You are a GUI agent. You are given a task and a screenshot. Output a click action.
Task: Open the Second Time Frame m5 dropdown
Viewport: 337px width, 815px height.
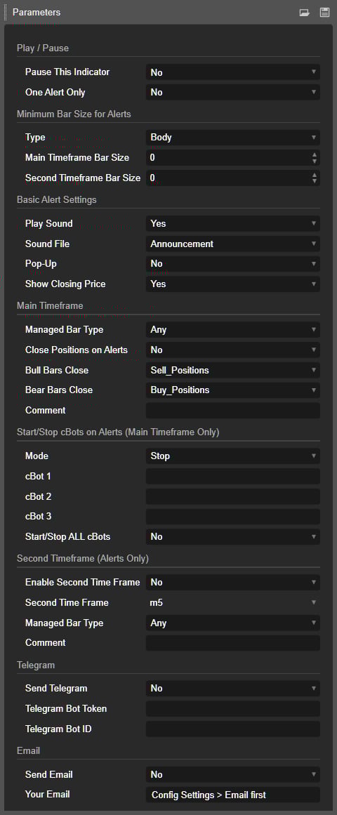[233, 602]
